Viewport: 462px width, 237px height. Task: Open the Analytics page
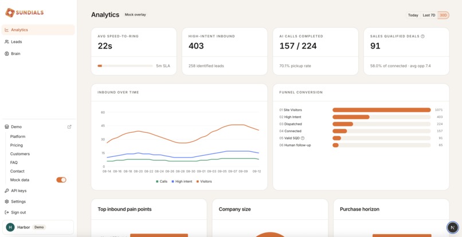tap(38, 30)
